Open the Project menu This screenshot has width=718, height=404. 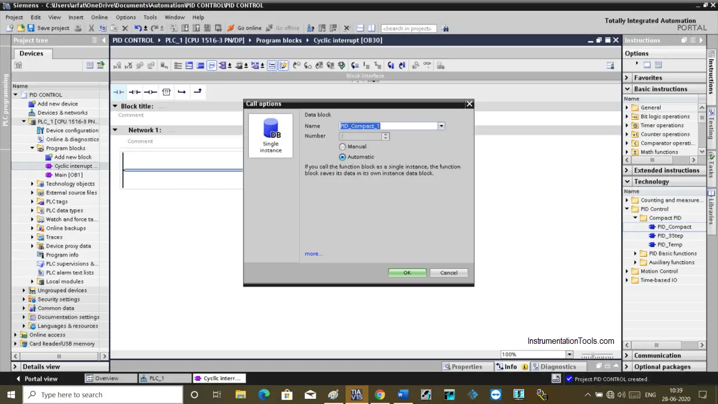click(x=14, y=17)
